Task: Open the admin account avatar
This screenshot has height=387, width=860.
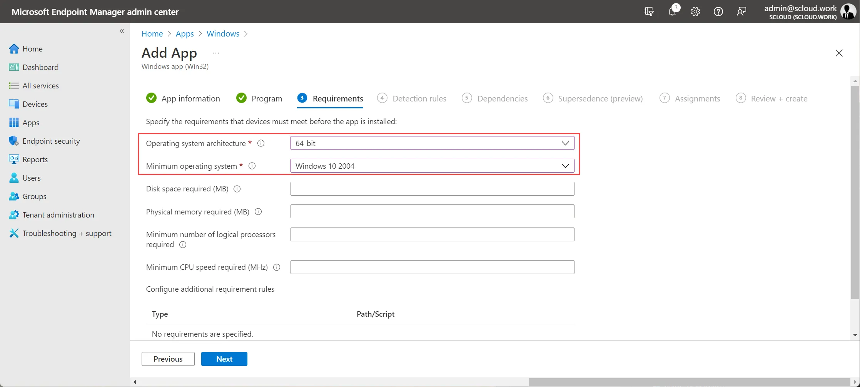Action: (x=848, y=12)
